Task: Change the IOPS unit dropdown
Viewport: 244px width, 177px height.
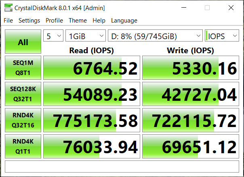Action: 222,36
